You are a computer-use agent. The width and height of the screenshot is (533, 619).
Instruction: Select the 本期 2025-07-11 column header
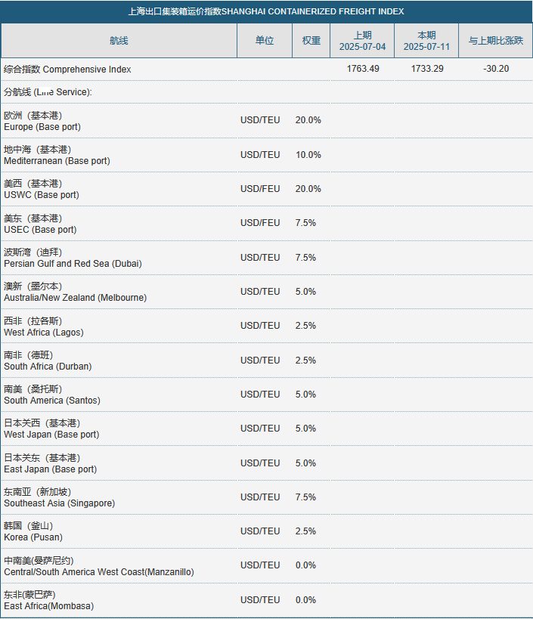(x=426, y=41)
